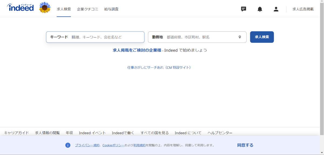Screen dimensions: 324x155
Task: Click the blue 求人検索 search button
Action: coord(262,37)
